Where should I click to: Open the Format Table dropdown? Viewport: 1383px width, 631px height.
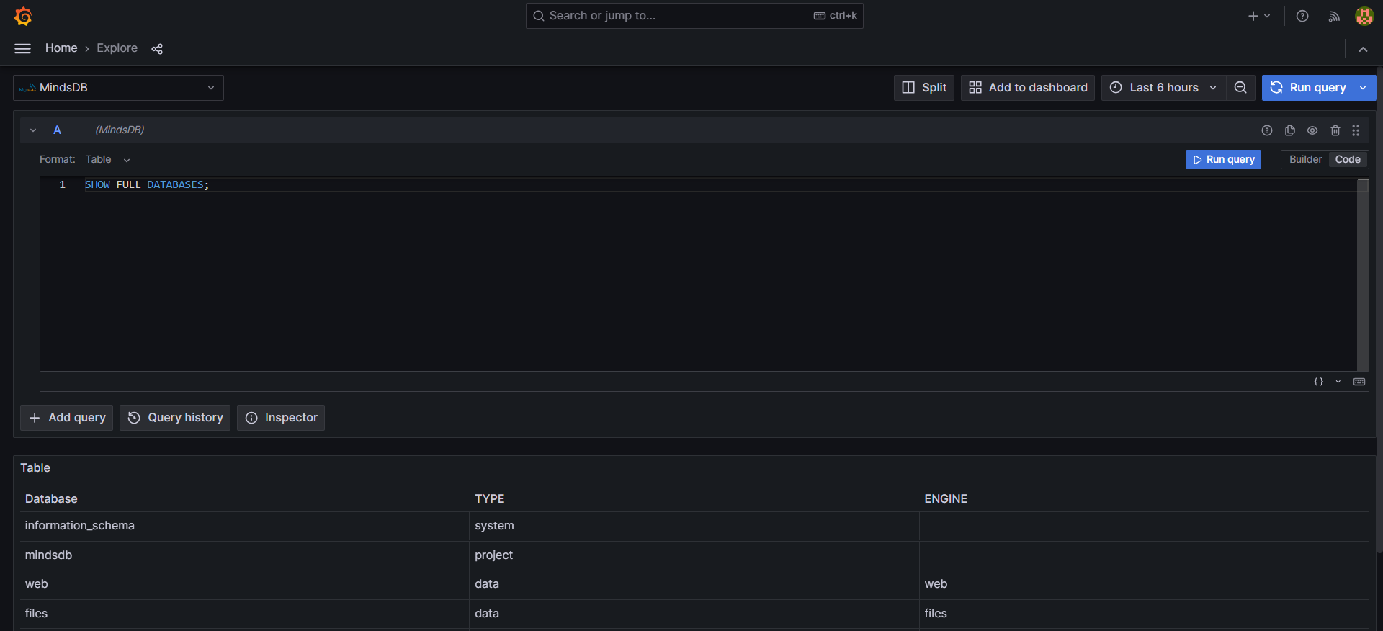[108, 159]
